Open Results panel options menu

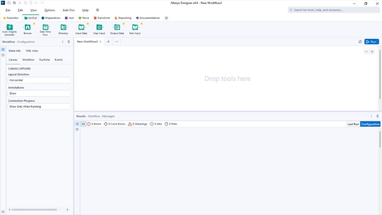tap(372, 116)
